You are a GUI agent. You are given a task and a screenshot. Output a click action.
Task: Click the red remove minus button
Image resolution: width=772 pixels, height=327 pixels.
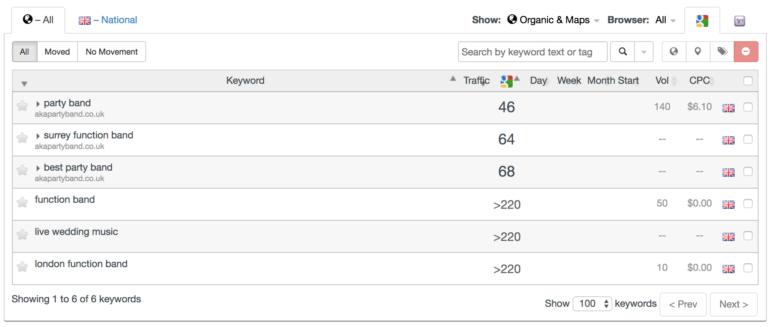[x=746, y=52]
